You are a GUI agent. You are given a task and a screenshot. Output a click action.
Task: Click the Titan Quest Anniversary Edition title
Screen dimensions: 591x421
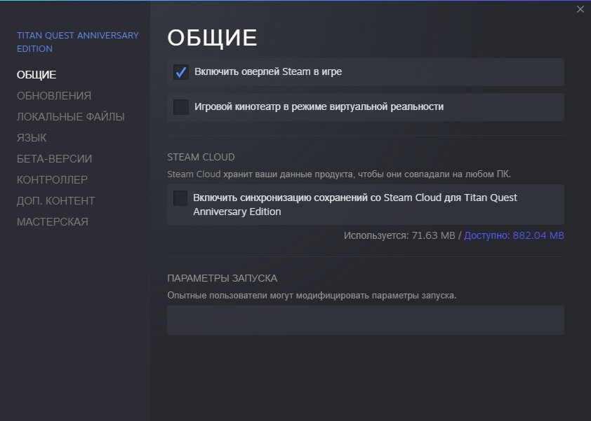tap(77, 42)
